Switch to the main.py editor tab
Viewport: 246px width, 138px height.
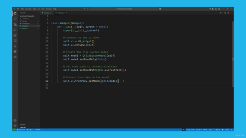pyautogui.click(x=47, y=13)
